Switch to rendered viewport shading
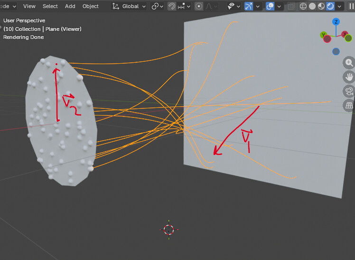Viewport: 355px width, 260px height. click(x=330, y=6)
